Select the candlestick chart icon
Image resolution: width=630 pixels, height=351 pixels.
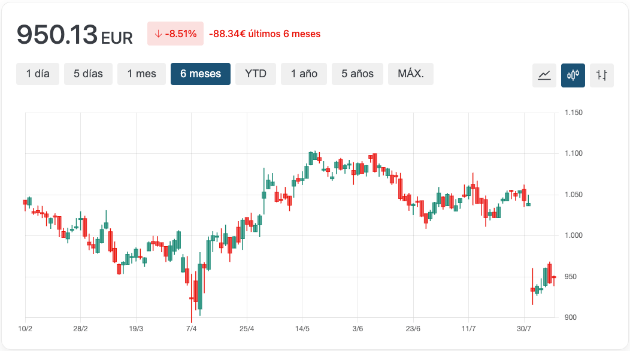pyautogui.click(x=573, y=75)
